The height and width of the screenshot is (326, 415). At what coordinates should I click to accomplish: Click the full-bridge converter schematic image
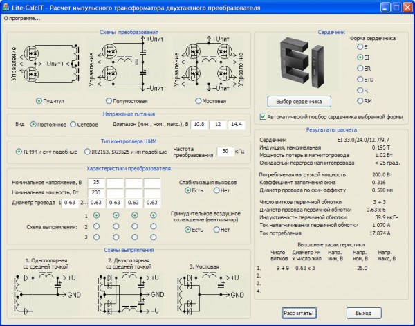[x=207, y=65]
